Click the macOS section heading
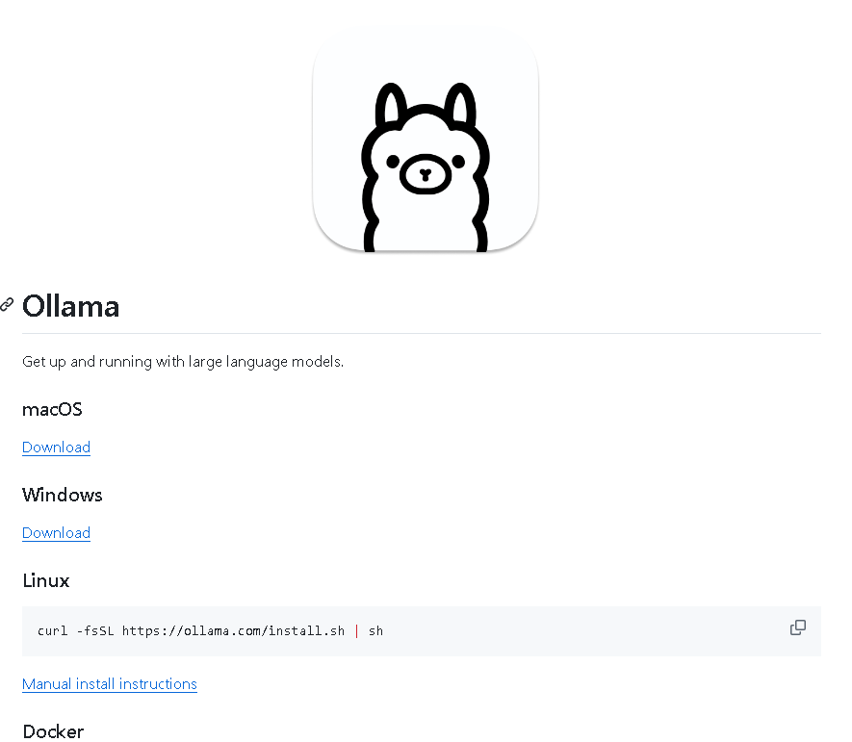This screenshot has height=742, width=852. pyautogui.click(x=52, y=409)
